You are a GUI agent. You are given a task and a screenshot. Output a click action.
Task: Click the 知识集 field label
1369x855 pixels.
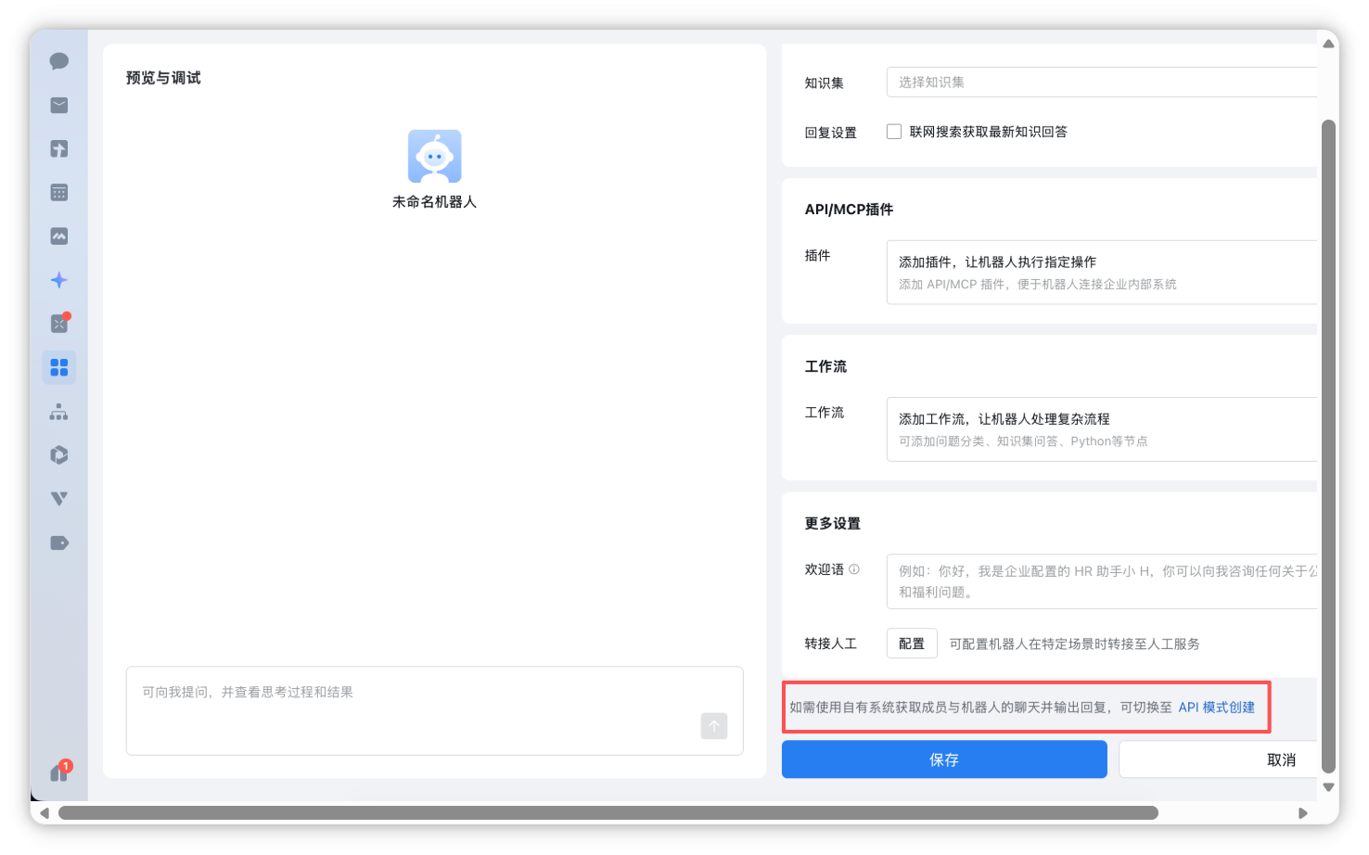pyautogui.click(x=824, y=83)
